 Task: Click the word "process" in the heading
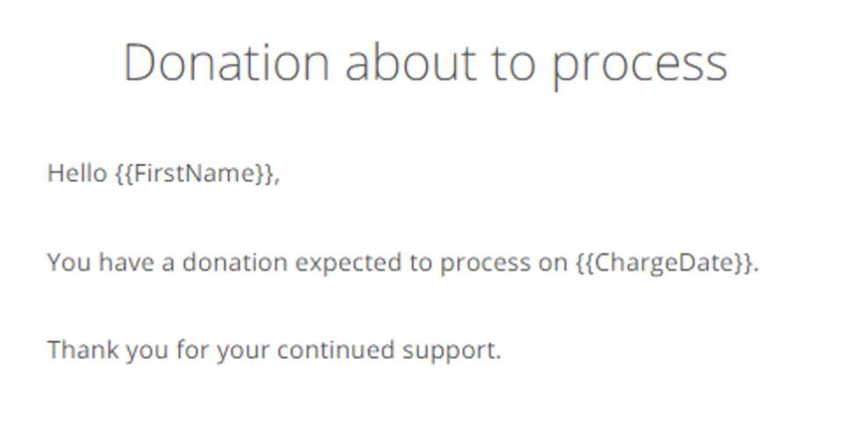point(640,69)
